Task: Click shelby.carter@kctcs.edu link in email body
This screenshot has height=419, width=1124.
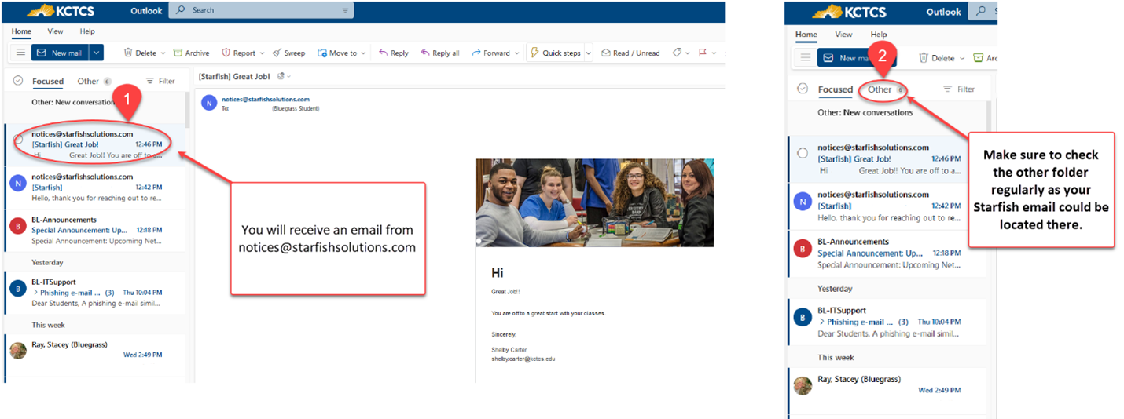Action: [x=523, y=359]
